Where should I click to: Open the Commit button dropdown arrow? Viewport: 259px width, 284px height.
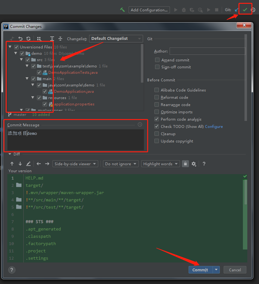click(216, 270)
